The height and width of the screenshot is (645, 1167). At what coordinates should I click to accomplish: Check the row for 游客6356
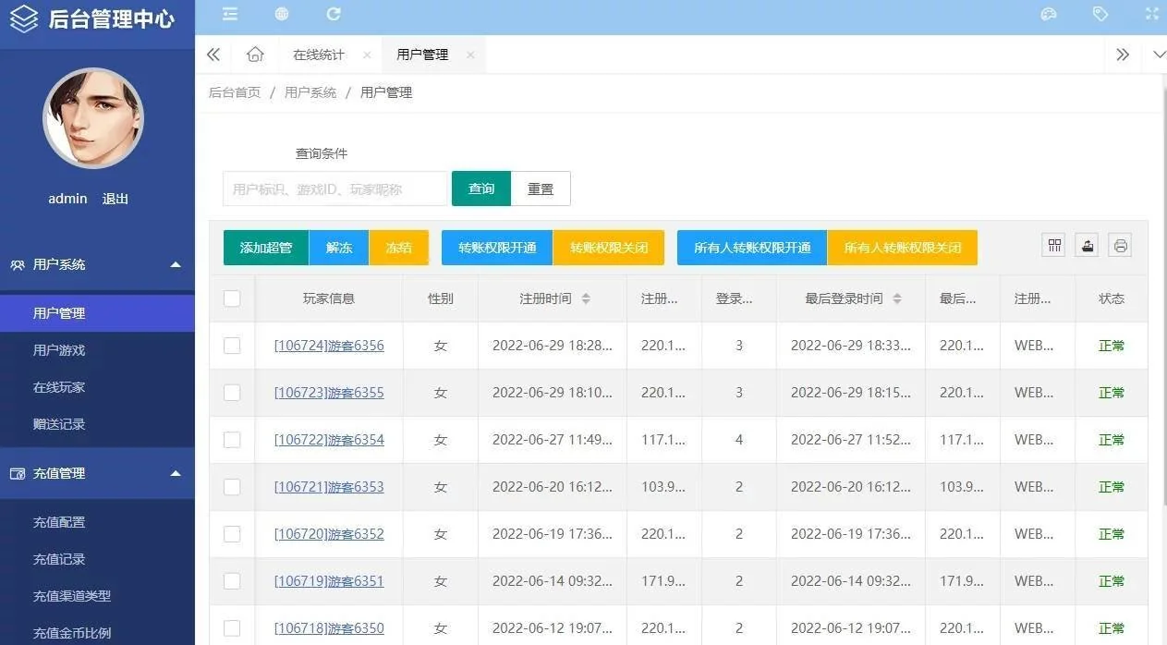pyautogui.click(x=232, y=346)
